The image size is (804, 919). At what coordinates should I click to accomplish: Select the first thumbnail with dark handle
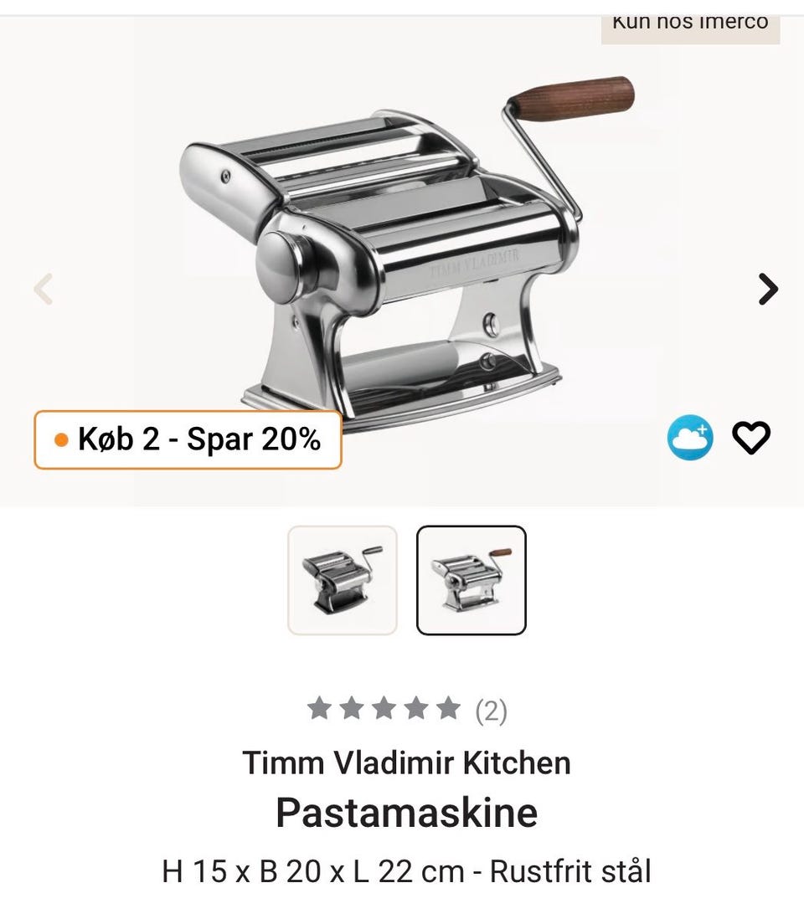[343, 580]
